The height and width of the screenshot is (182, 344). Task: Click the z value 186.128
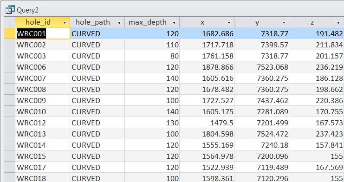[317, 78]
